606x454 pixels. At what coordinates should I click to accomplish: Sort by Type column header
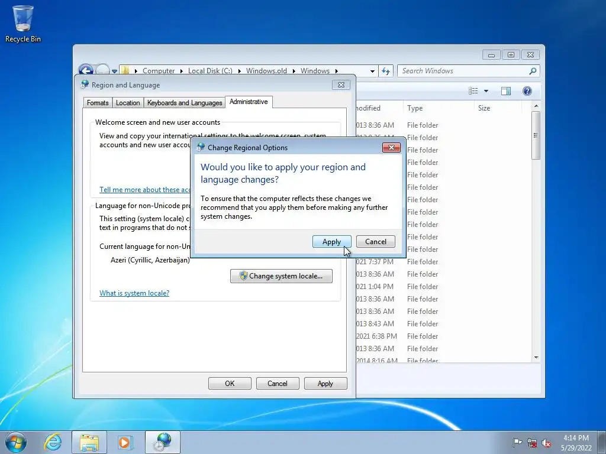coord(439,108)
